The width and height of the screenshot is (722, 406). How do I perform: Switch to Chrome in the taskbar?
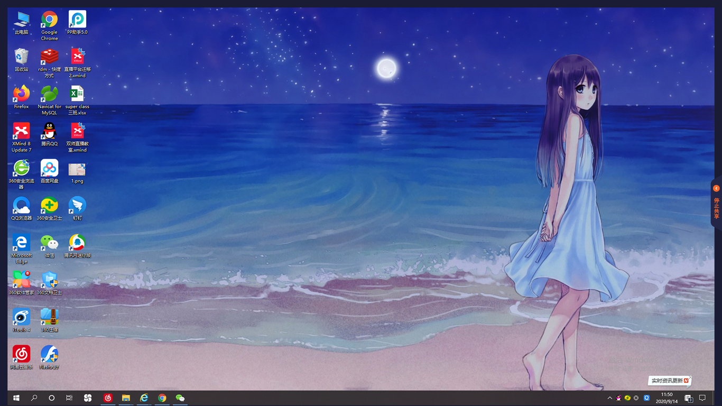(162, 398)
